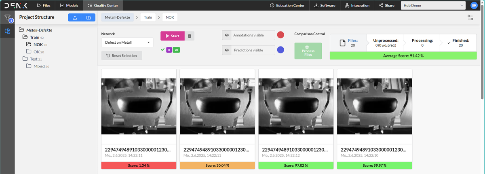Click the Reset Selection button
The height and width of the screenshot is (174, 485).
tap(122, 55)
